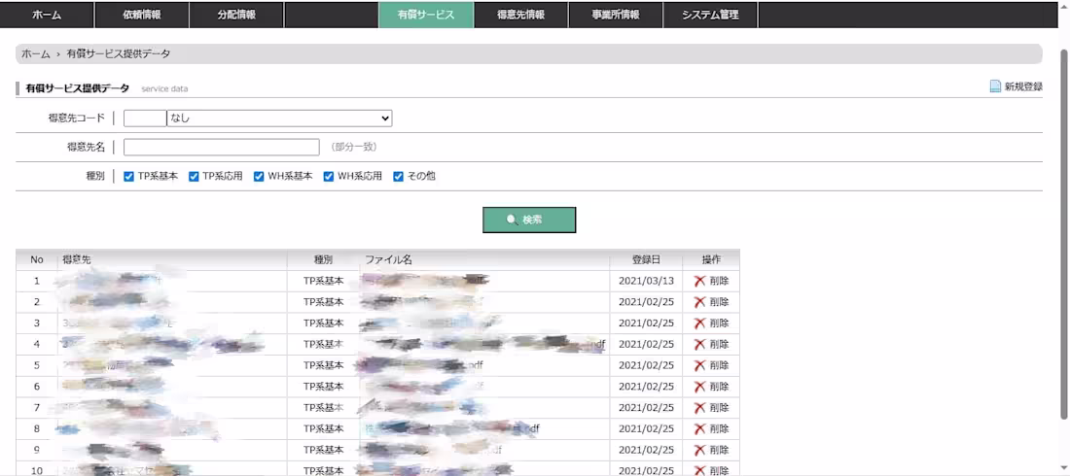This screenshot has width=1070, height=476.
Task: Click the red X delete icon in row 4
Action: tap(699, 345)
